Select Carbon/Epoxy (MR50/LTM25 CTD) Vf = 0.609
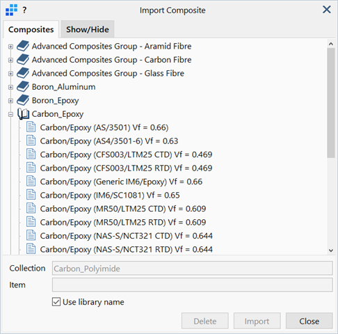The image size is (338, 334). click(x=123, y=209)
